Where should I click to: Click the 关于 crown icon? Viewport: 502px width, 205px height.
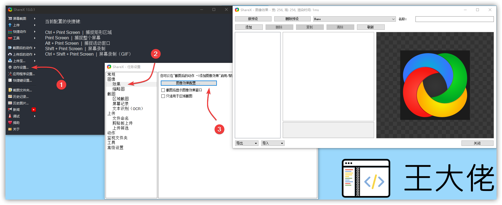[10, 129]
